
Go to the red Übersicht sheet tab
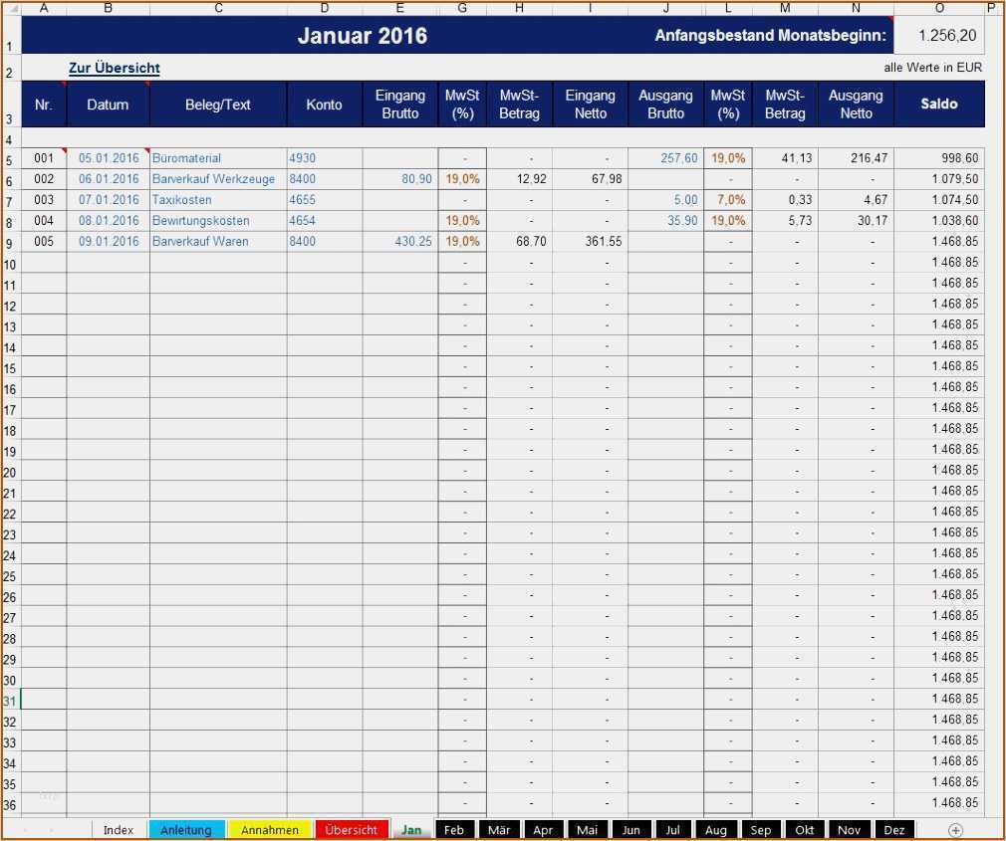coord(351,830)
